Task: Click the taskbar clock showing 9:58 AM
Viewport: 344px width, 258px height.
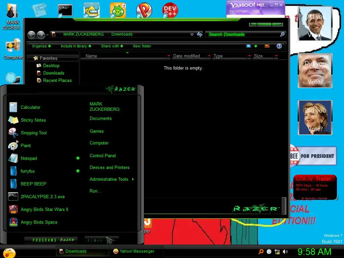Action: point(314,252)
